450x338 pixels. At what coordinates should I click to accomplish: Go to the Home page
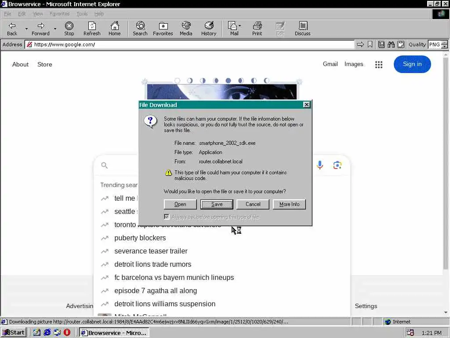[115, 29]
